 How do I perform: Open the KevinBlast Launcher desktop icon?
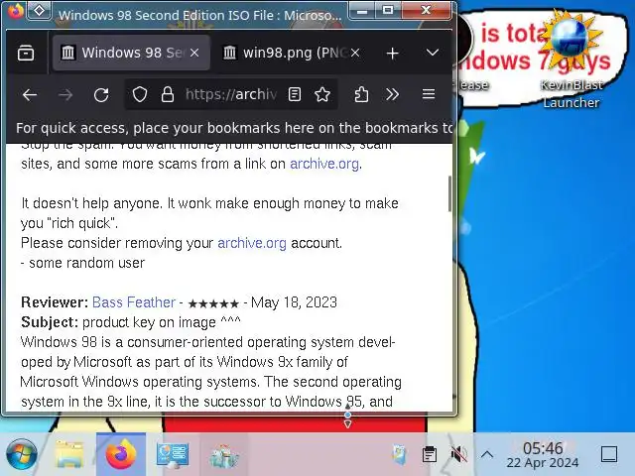[571, 60]
